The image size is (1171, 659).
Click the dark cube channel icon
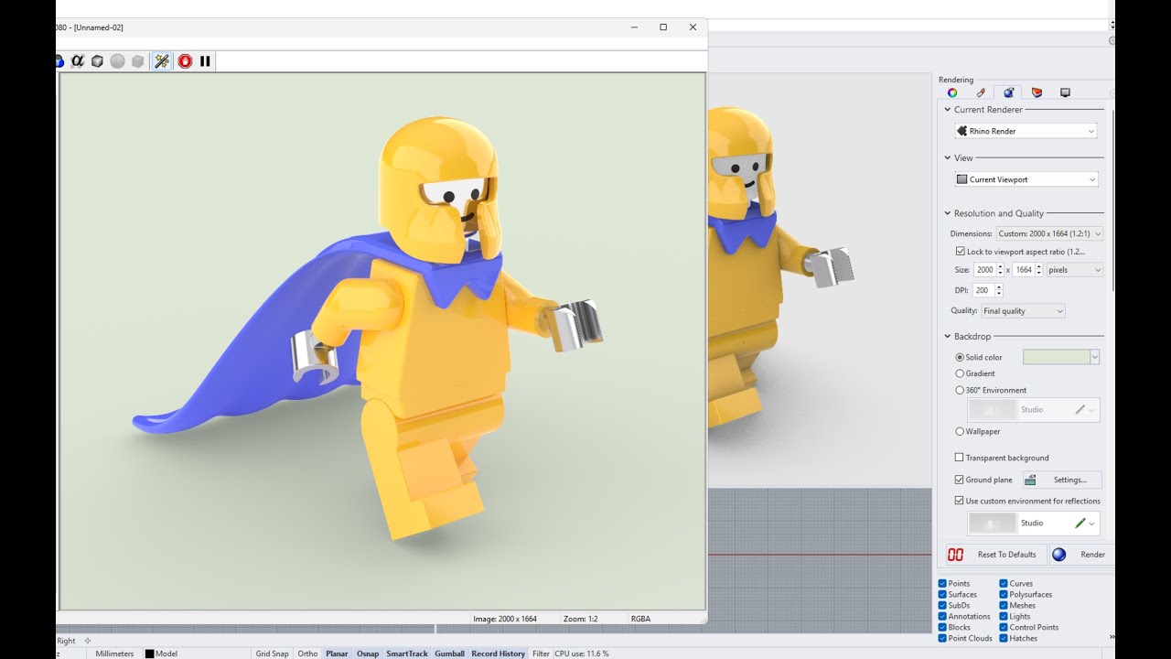click(x=98, y=61)
